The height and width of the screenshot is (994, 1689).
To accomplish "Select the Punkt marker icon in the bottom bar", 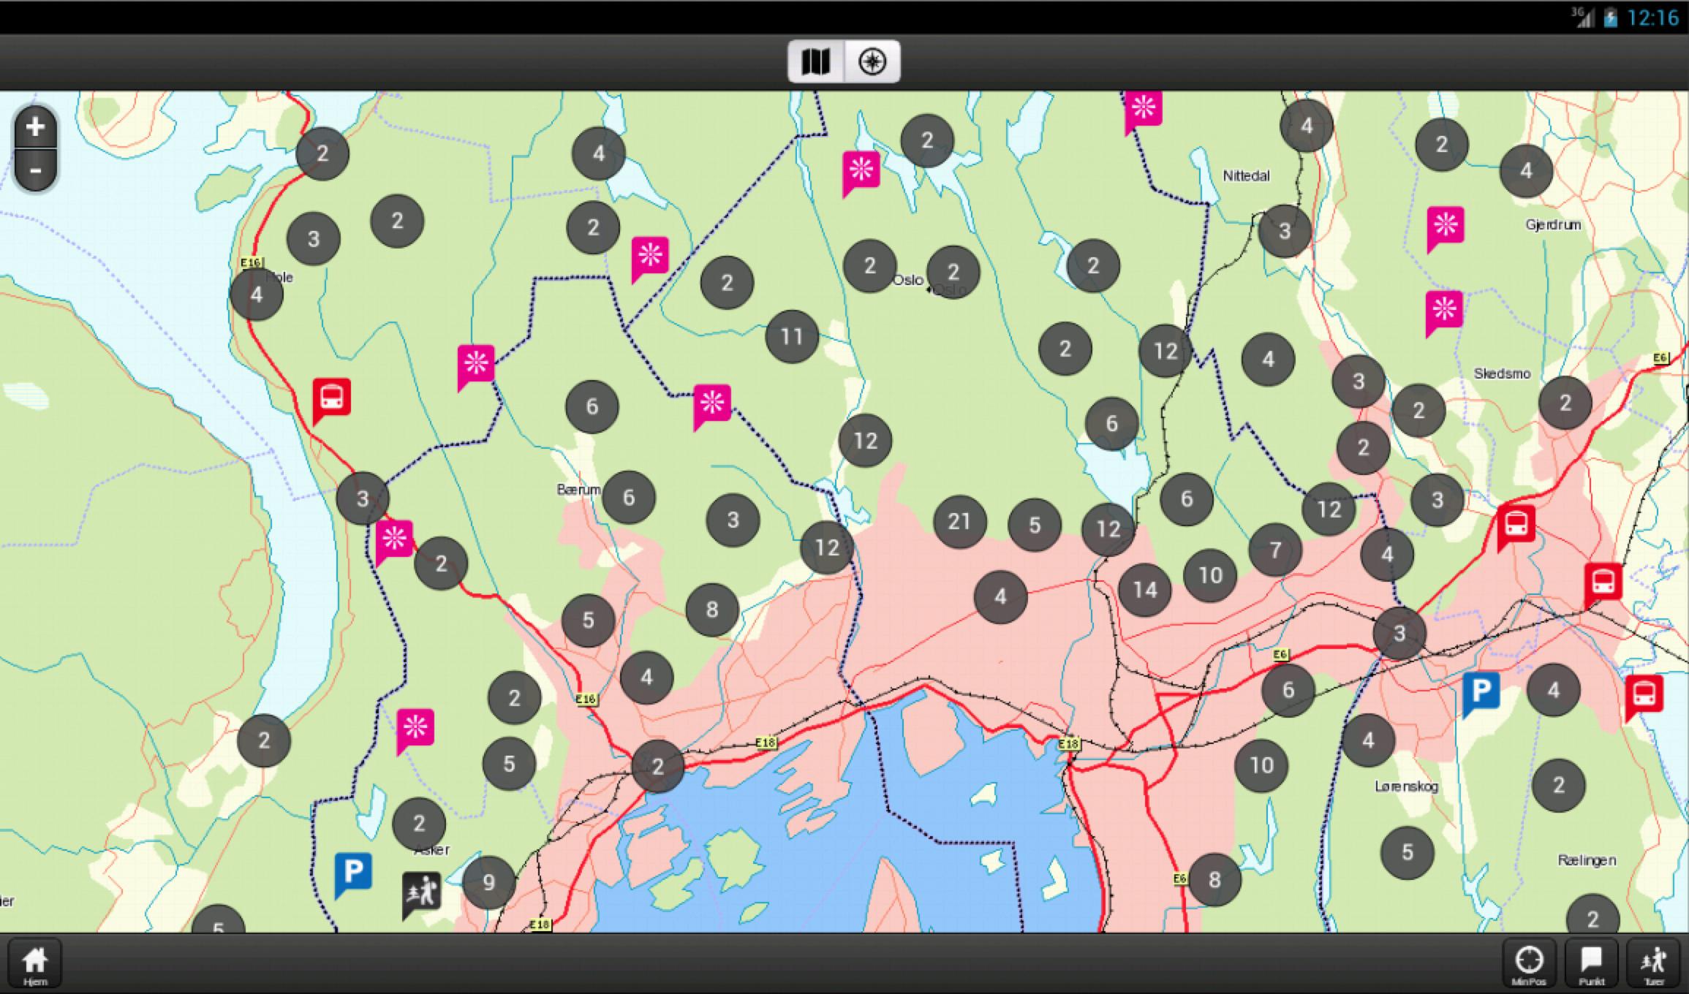I will 1590,961.
